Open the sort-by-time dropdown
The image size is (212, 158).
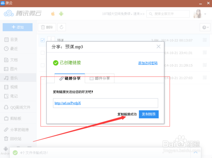coord(205,27)
